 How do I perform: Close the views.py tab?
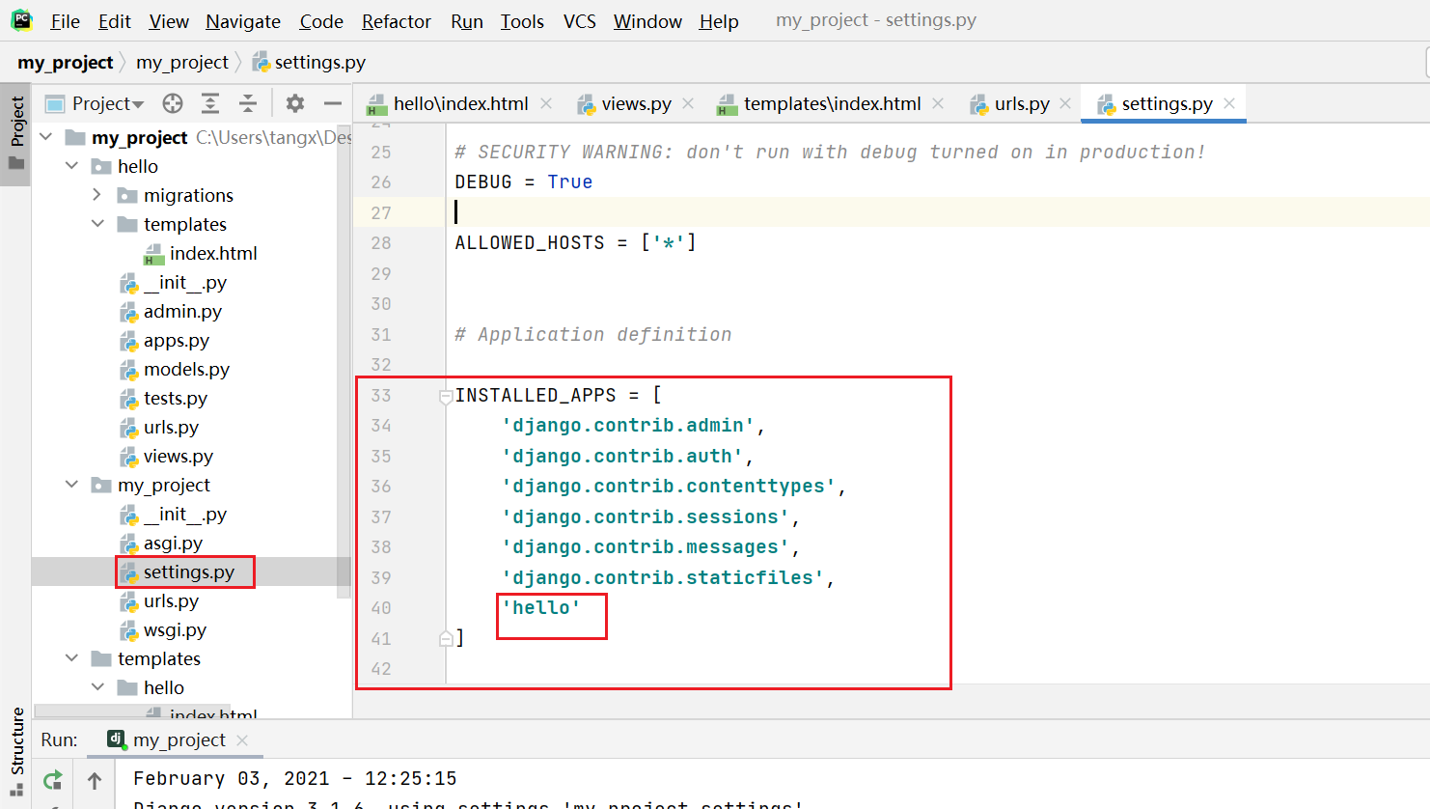point(688,103)
